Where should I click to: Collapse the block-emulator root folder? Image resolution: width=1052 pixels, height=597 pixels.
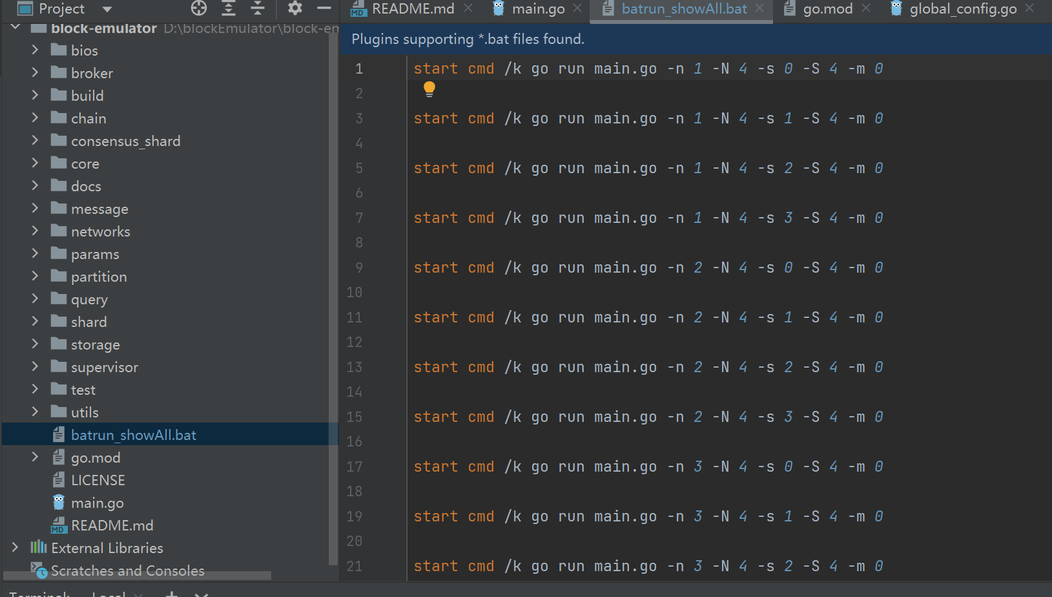click(x=15, y=27)
